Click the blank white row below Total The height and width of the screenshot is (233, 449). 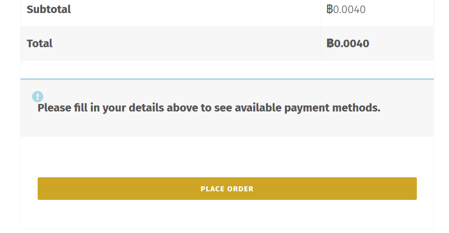(227, 69)
